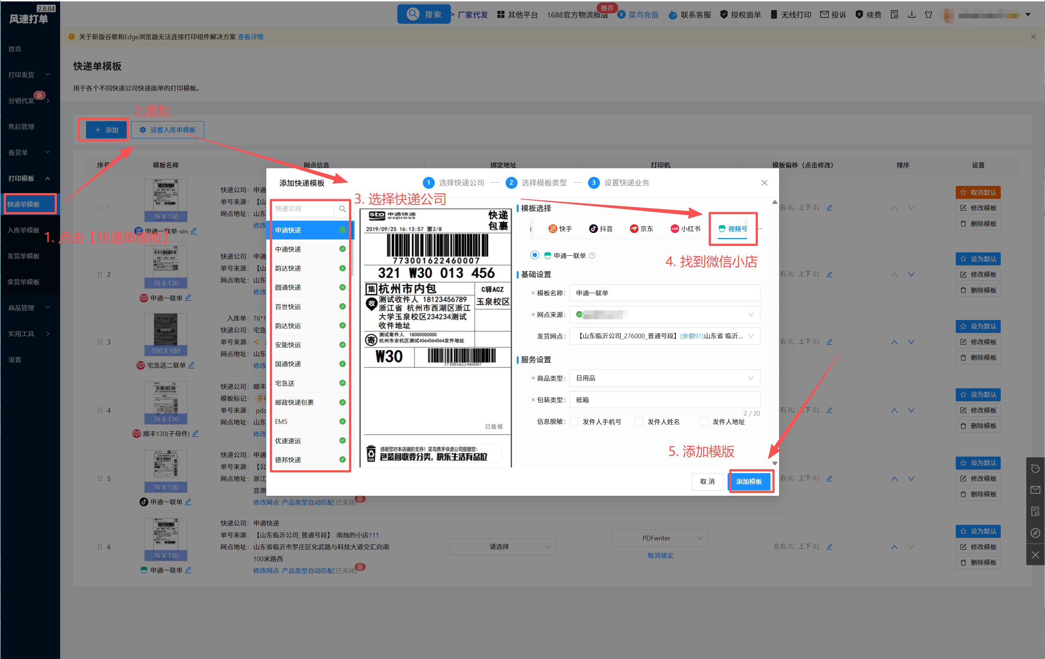Image resolution: width=1045 pixels, height=659 pixels.
Task: Click the orange 取消默认 button
Action: [978, 192]
